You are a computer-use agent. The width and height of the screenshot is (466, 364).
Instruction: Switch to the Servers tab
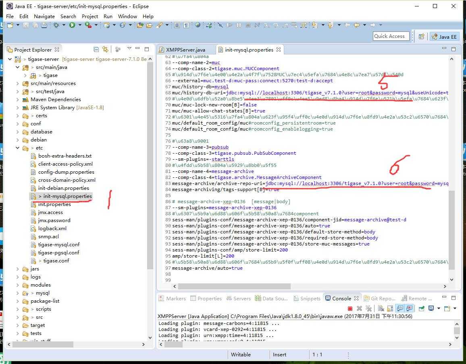(239, 298)
